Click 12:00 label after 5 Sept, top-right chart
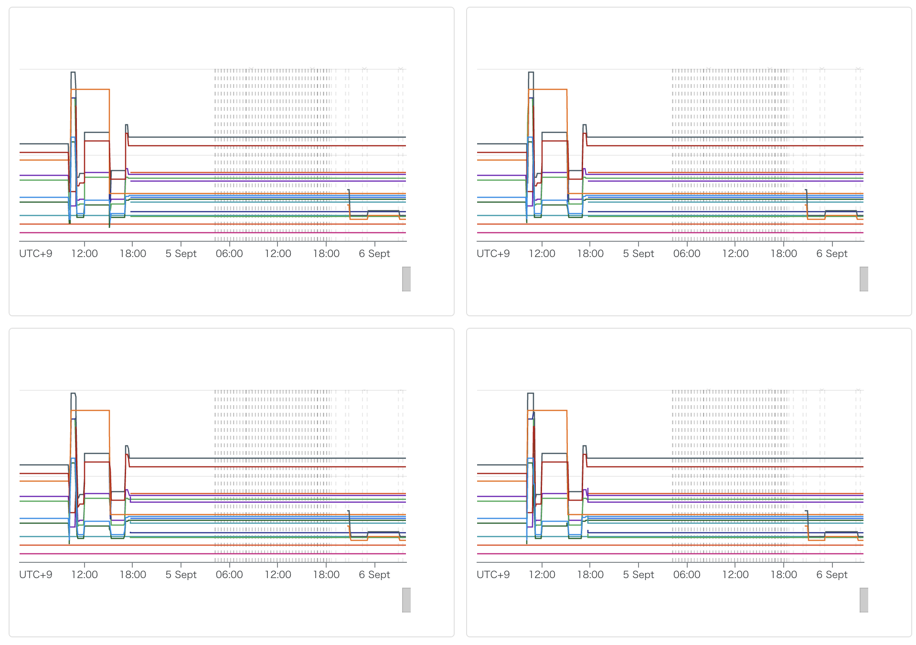Screen dimensions: 916x645 tap(735, 254)
